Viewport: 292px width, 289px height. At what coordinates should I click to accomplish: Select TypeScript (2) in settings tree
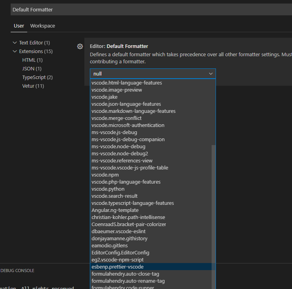[37, 77]
